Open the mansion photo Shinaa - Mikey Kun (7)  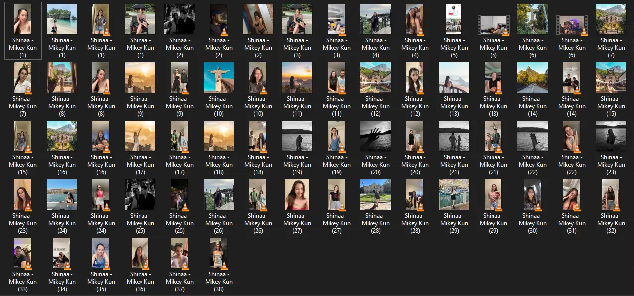(x=611, y=19)
